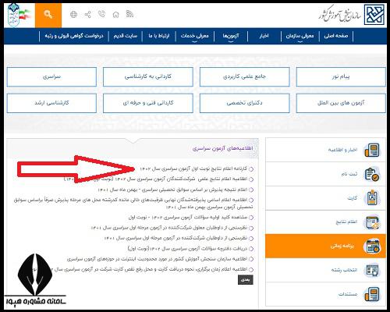Viewport: 390px width, 312px height.
Task: Select the سراسری exam button
Action: click(x=51, y=76)
